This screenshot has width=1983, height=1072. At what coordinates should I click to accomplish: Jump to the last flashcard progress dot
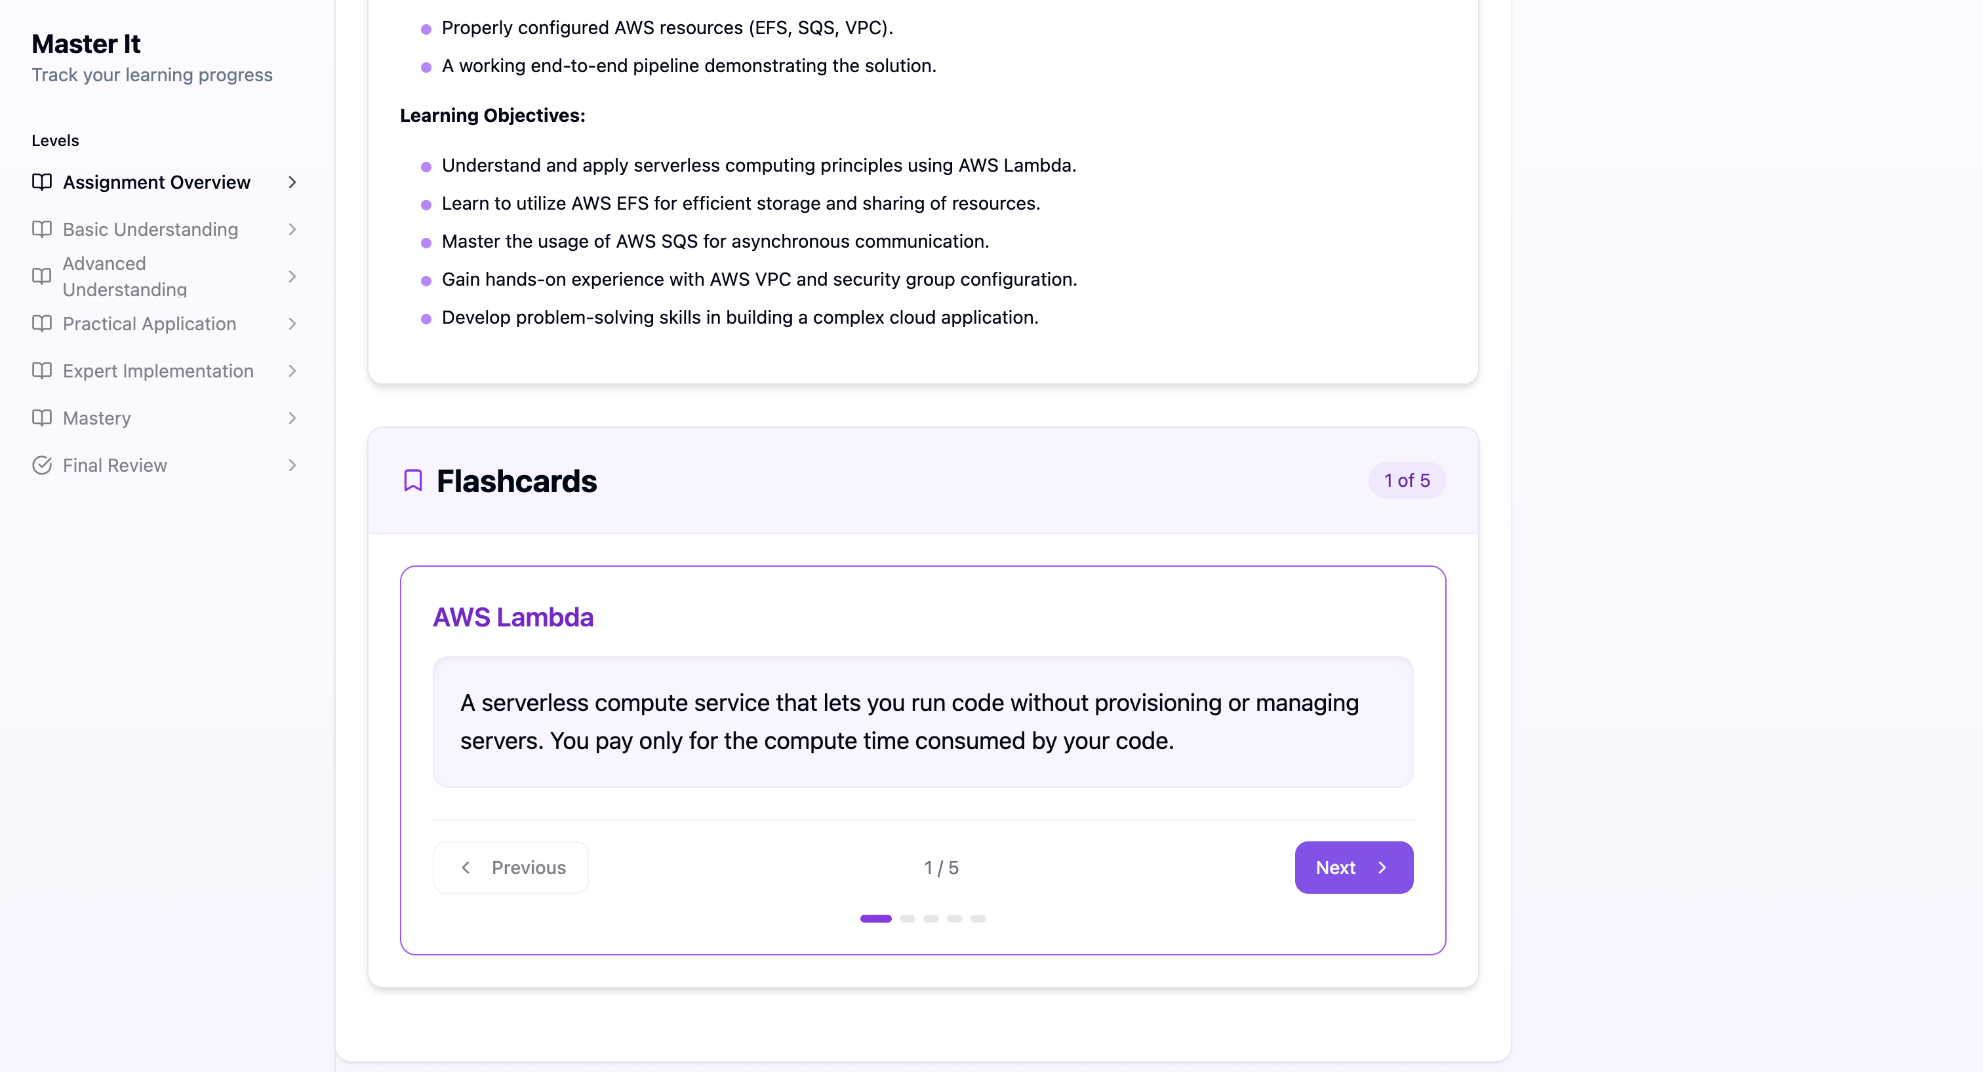(x=978, y=918)
